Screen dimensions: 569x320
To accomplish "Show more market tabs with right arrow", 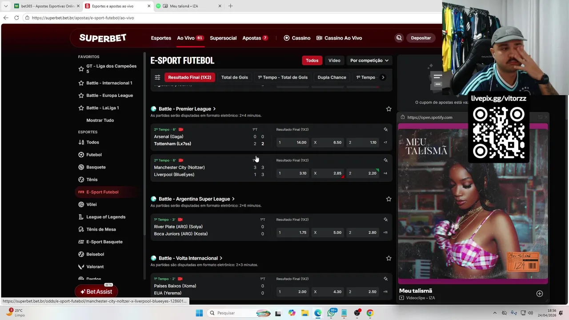I will point(383,77).
